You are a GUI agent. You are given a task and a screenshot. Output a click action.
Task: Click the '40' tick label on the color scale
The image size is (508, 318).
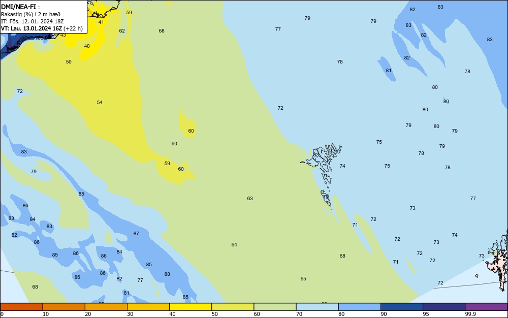[172, 314]
